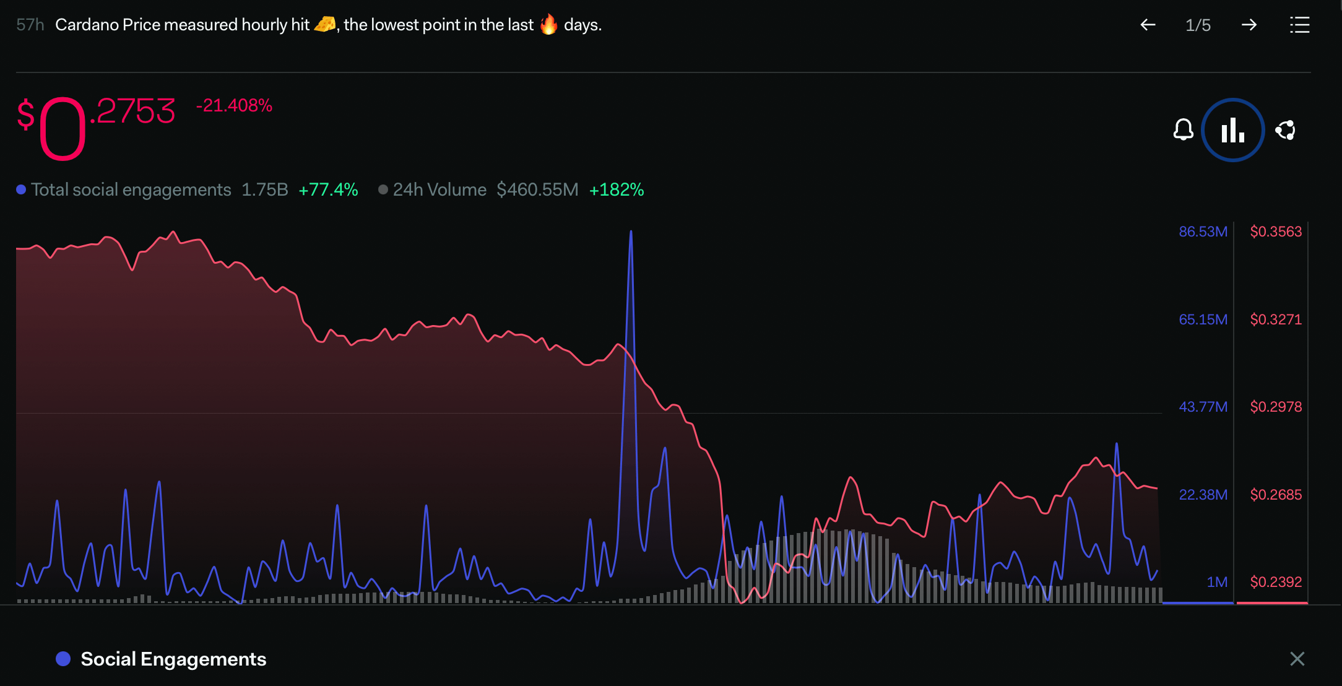Click the 86.53M axis label
1342x686 pixels.
tap(1203, 232)
